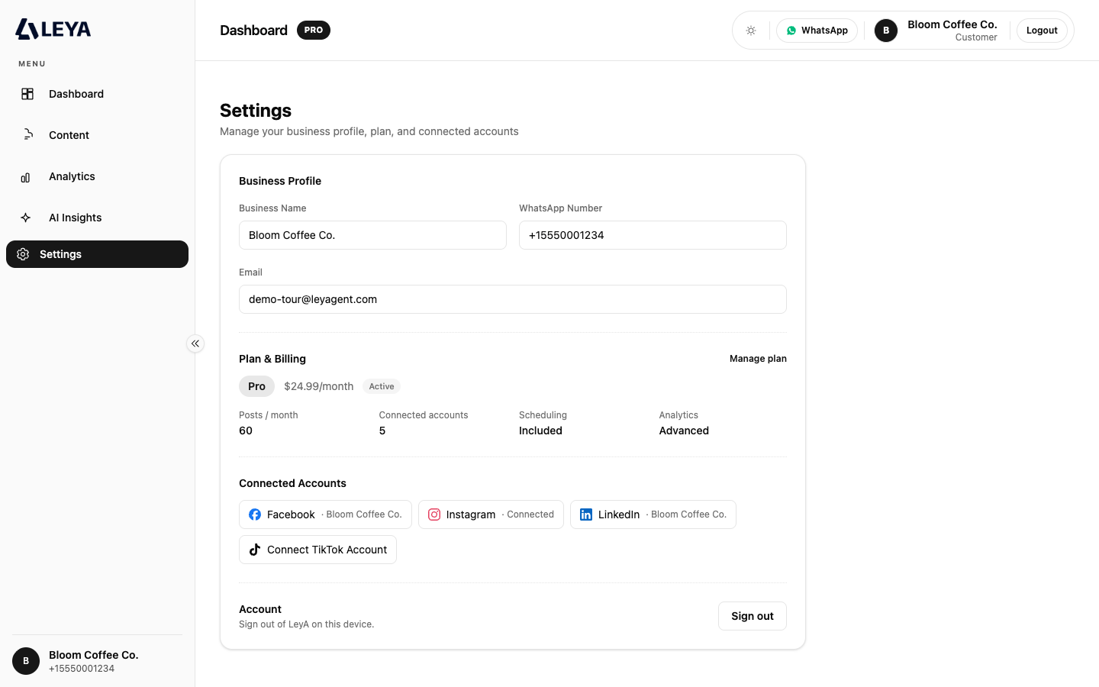The image size is (1099, 687).
Task: Connect TikTok Account
Action: [317, 550]
